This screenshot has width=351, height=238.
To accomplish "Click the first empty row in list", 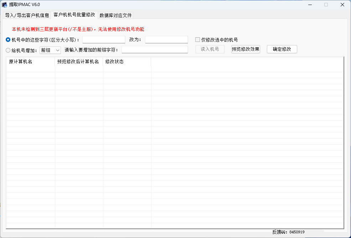I will (x=175, y=69).
